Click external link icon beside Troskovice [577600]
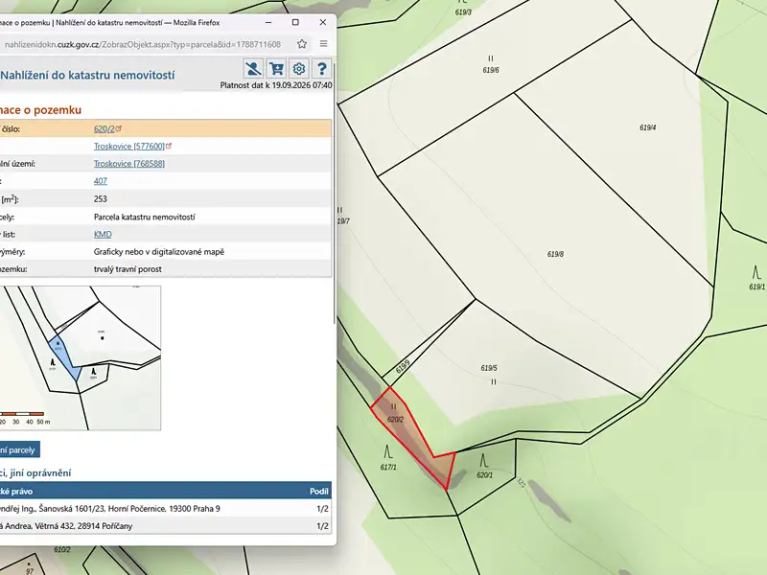Image resolution: width=767 pixels, height=575 pixels. [170, 146]
